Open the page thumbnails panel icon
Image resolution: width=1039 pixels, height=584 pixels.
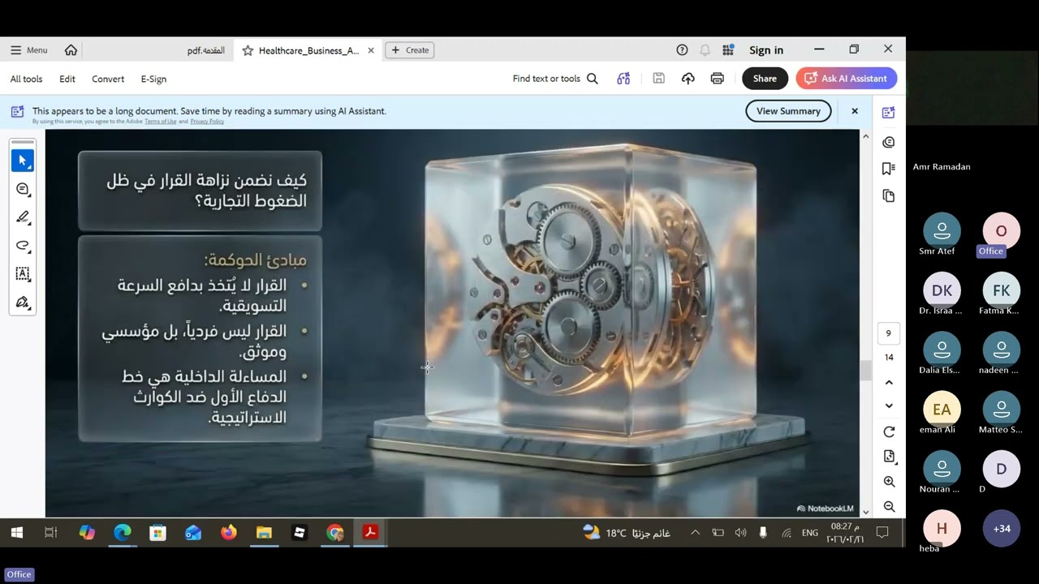click(889, 196)
